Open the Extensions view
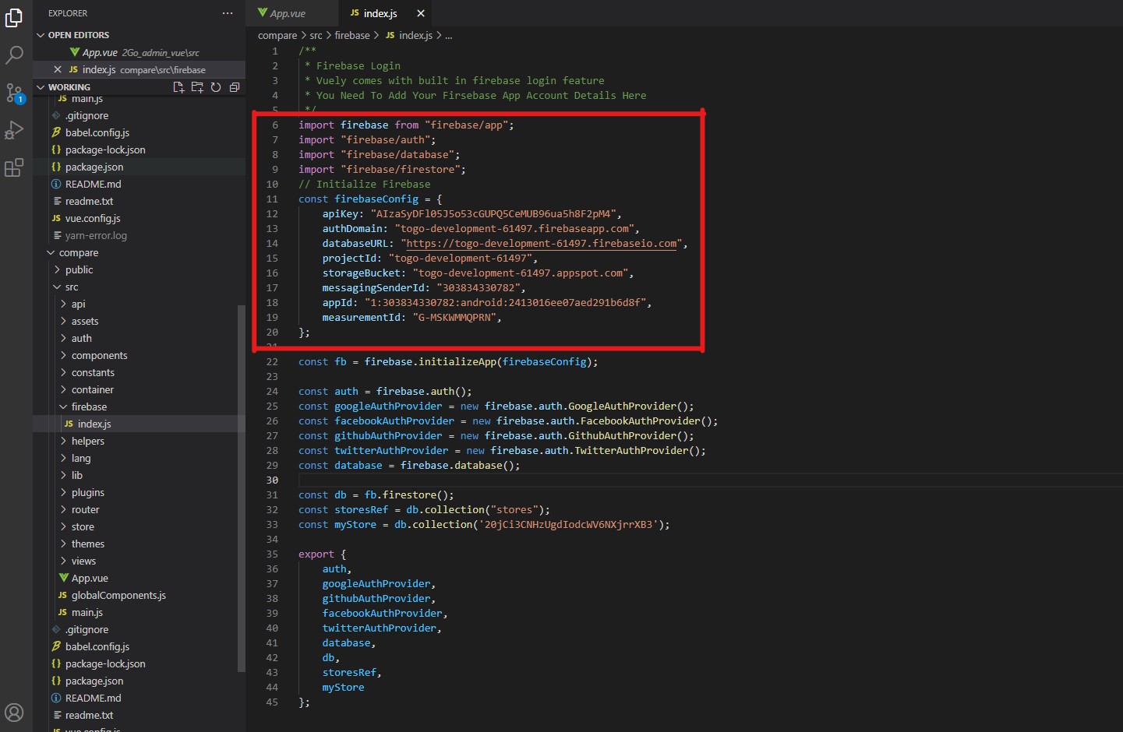 coord(15,167)
